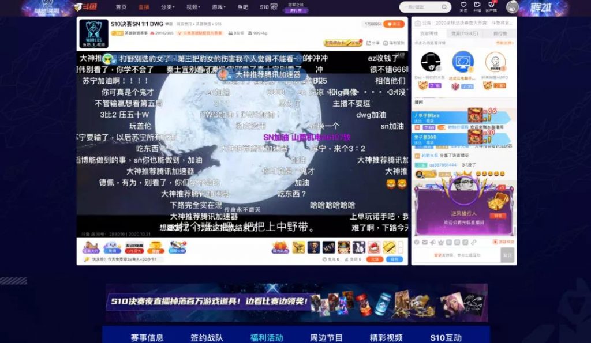Open the 精彩视频 tab below the banner
Screen dimensions: 591x343
386,338
